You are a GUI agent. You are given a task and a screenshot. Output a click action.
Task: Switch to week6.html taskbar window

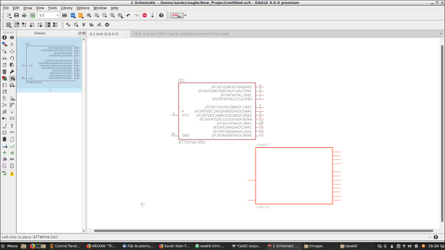210,246
